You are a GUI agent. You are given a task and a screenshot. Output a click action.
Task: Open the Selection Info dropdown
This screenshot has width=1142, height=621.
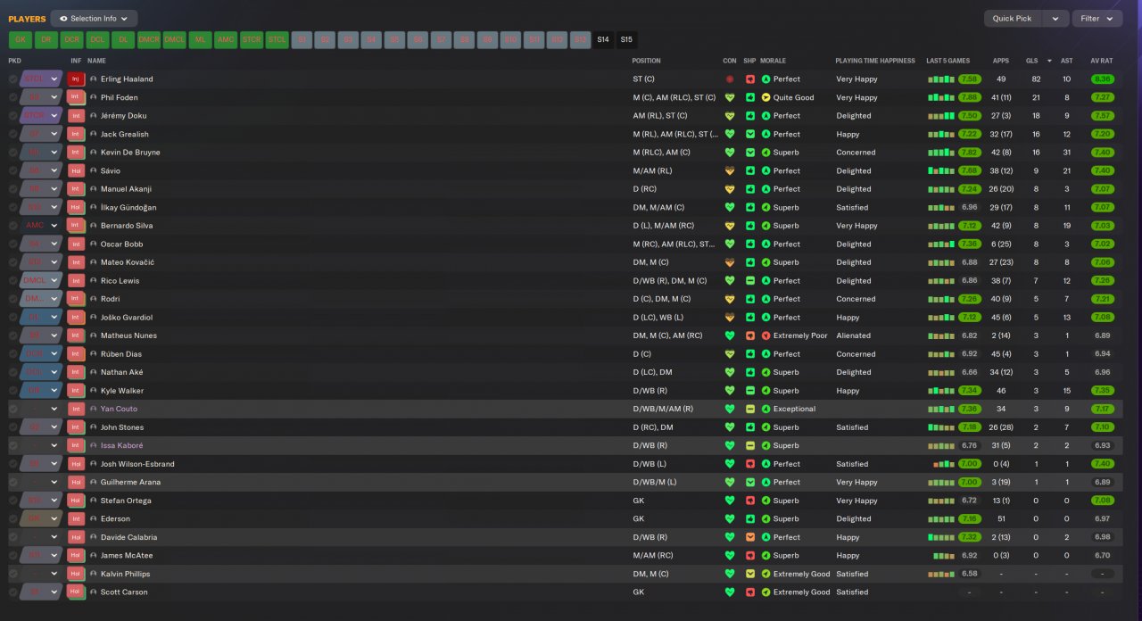coord(94,18)
